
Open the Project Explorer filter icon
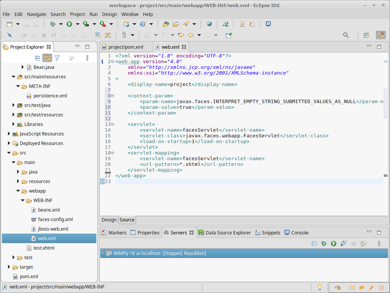click(x=57, y=58)
